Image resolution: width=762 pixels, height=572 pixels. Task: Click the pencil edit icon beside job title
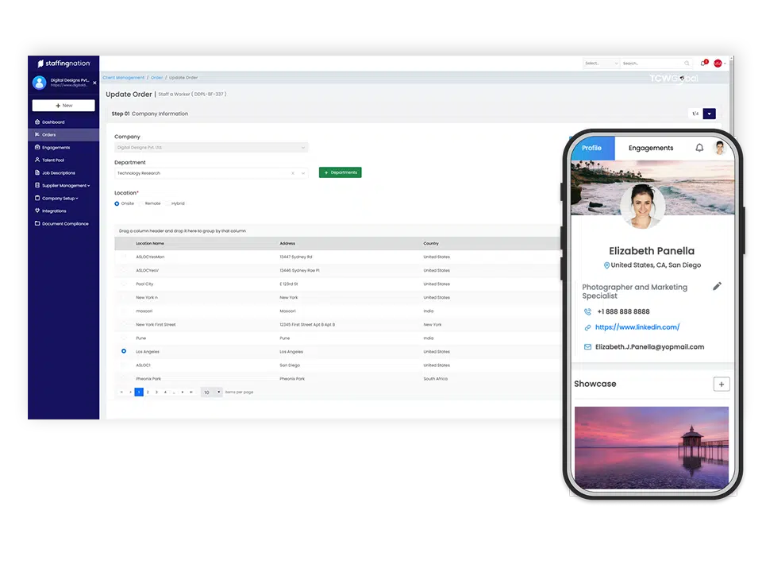coord(717,286)
